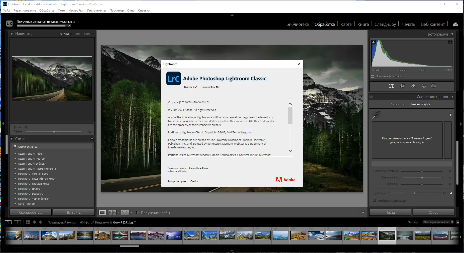This screenshot has height=253, width=464.
Task: Select the Edit sliders tool icon
Action: (x=391, y=86)
